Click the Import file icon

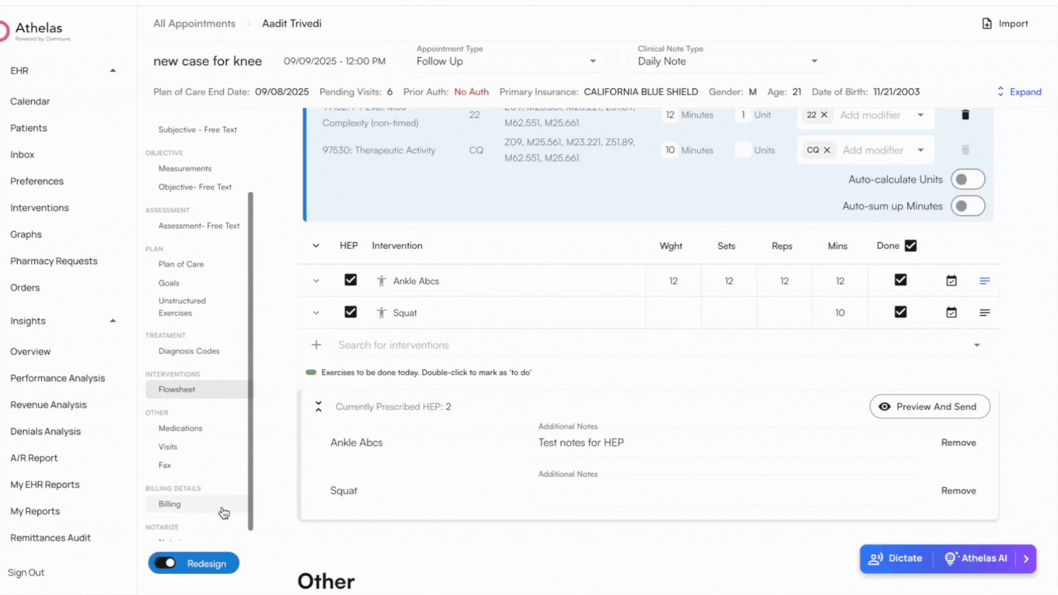(987, 24)
